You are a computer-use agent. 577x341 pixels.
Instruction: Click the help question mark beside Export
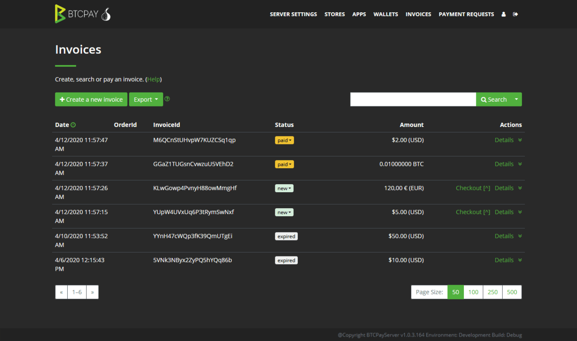coord(167,99)
